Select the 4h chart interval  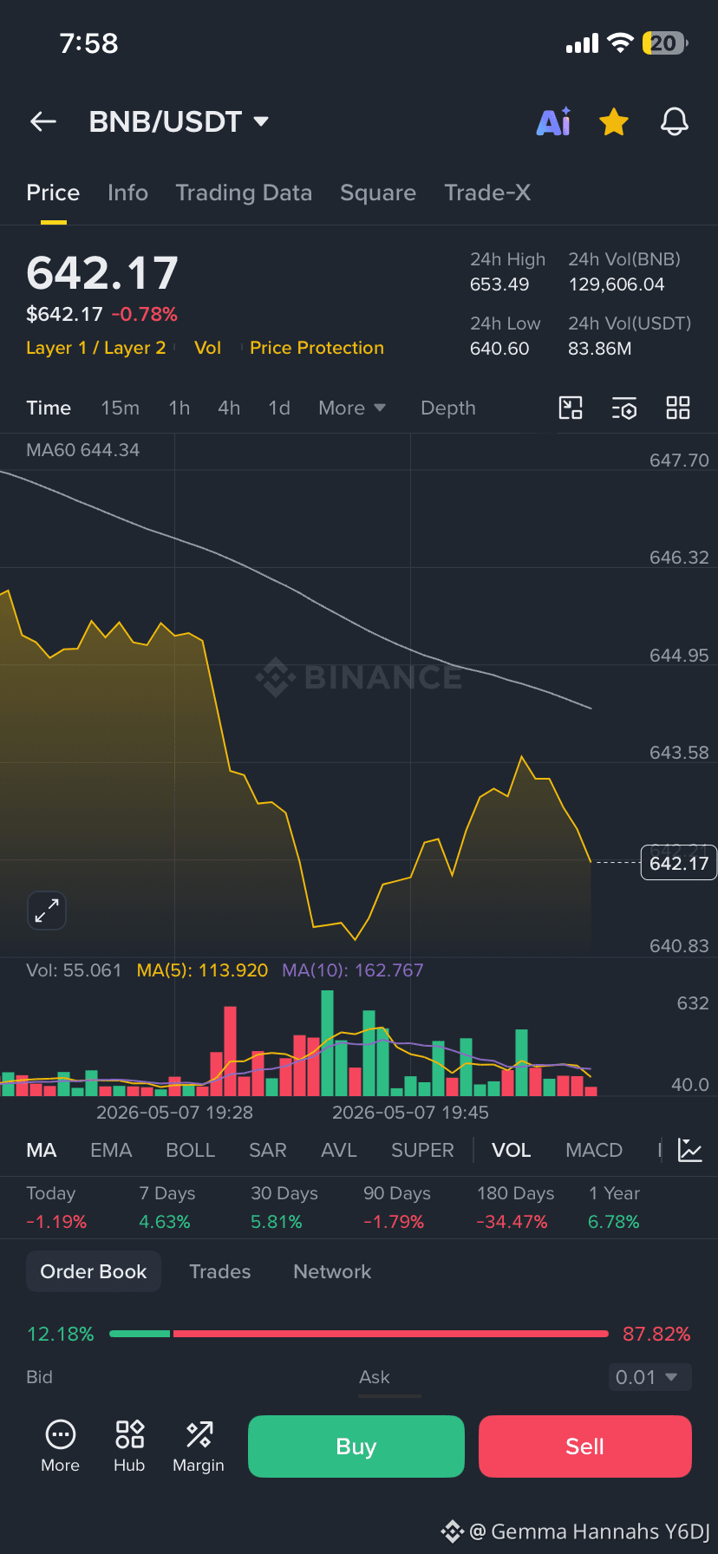(229, 408)
